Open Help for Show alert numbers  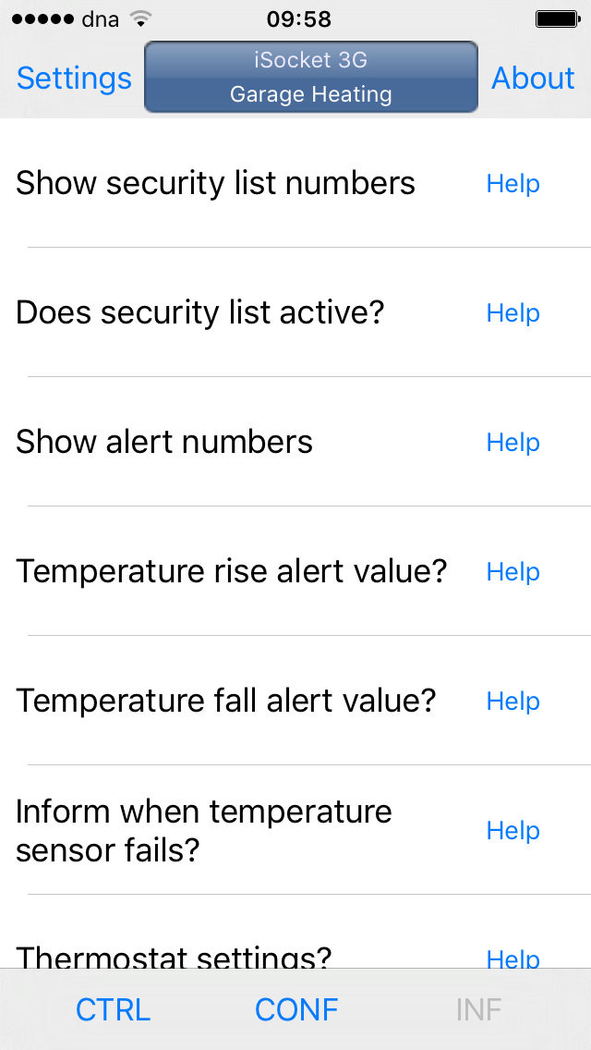coord(513,442)
